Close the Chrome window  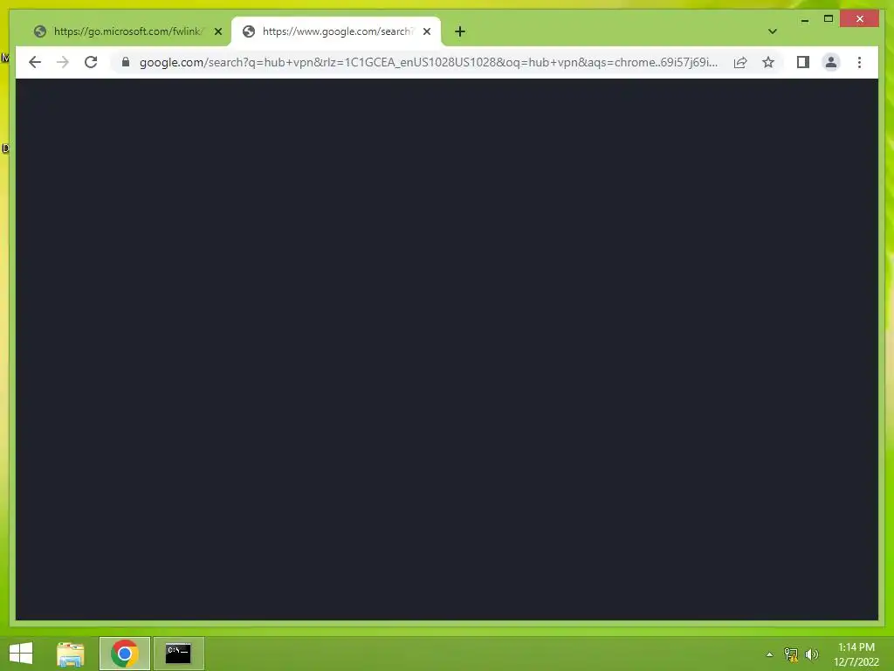[860, 19]
